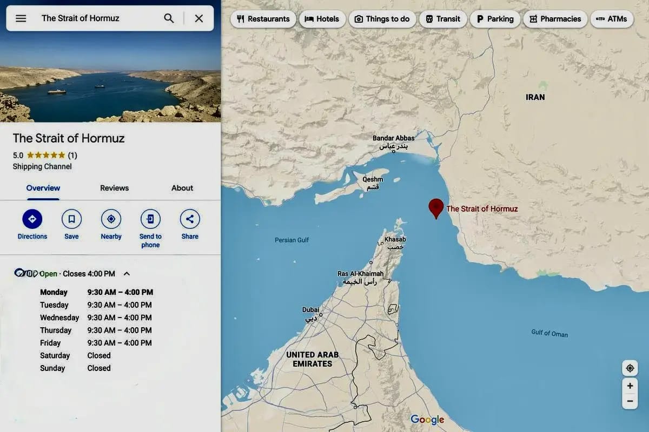Click the Gulf of Oman label
The width and height of the screenshot is (649, 432).
pyautogui.click(x=549, y=333)
